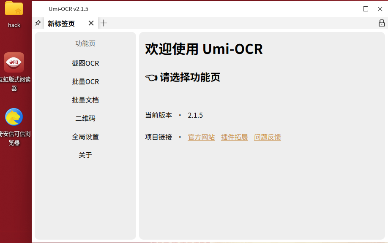The height and width of the screenshot is (243, 388).
Task: Open the 批量文档 function page
Action: pyautogui.click(x=85, y=100)
